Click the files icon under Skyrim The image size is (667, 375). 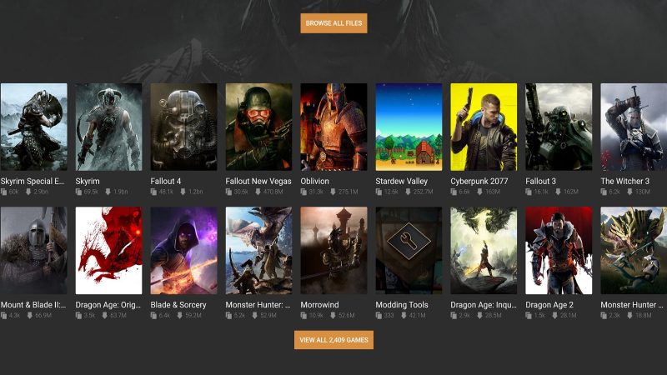pos(78,192)
